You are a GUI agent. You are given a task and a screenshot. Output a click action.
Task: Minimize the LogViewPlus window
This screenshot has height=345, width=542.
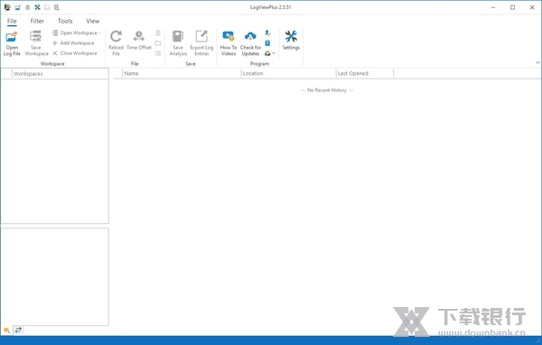493,7
